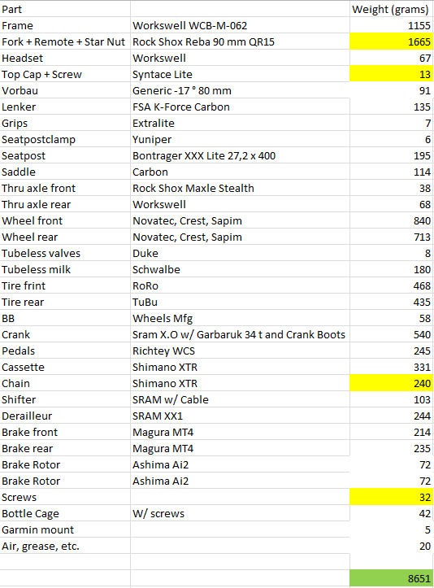The height and width of the screenshot is (588, 434).
Task: Select the Air, grease, etc. cell
Action: pos(65,546)
